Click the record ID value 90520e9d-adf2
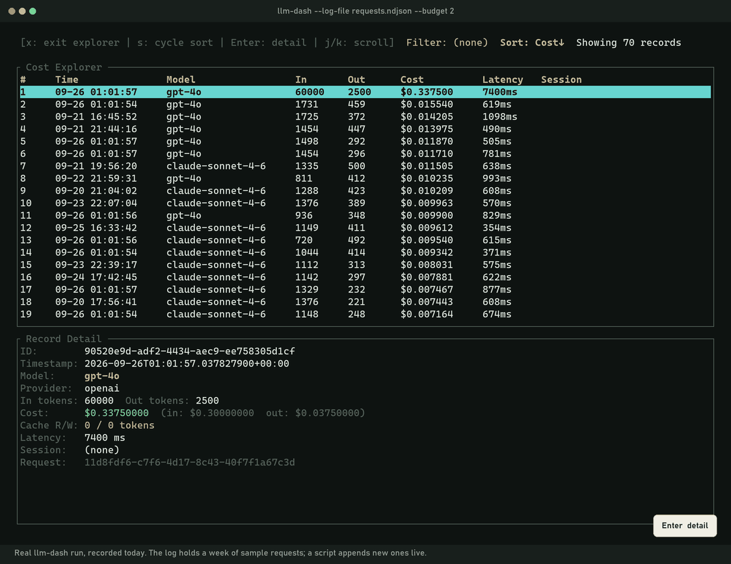The width and height of the screenshot is (731, 564). [189, 351]
